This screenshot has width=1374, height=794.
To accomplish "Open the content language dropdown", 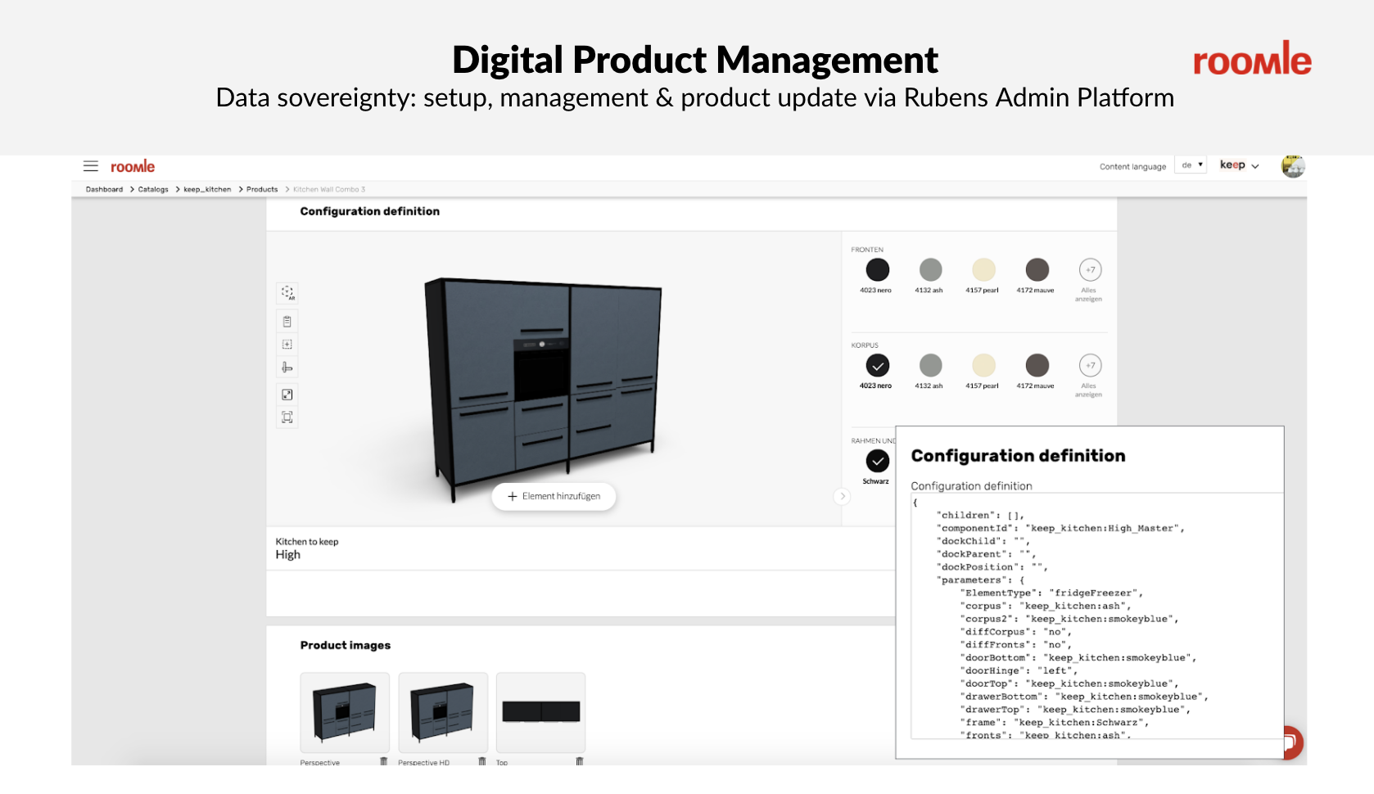I will click(x=1191, y=165).
